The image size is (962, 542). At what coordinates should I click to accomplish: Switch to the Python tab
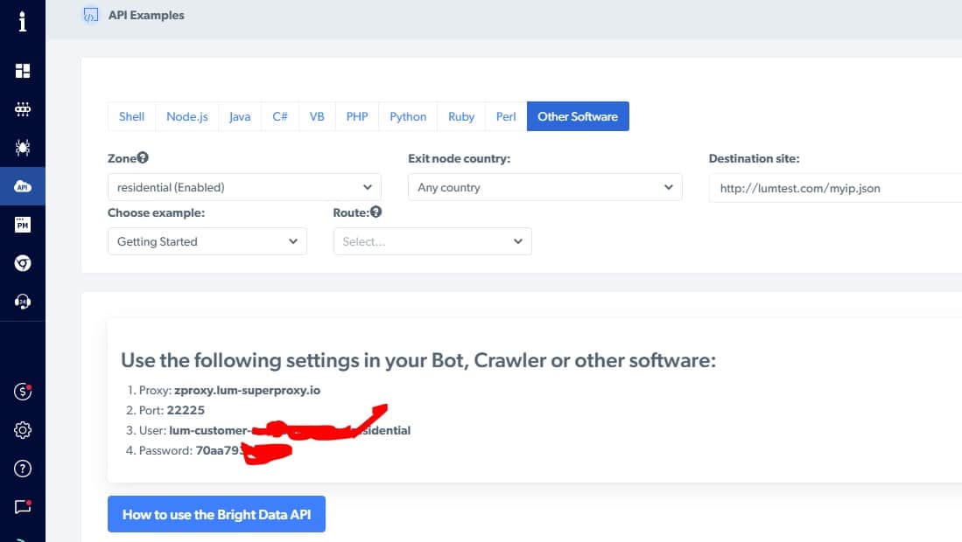click(x=408, y=116)
